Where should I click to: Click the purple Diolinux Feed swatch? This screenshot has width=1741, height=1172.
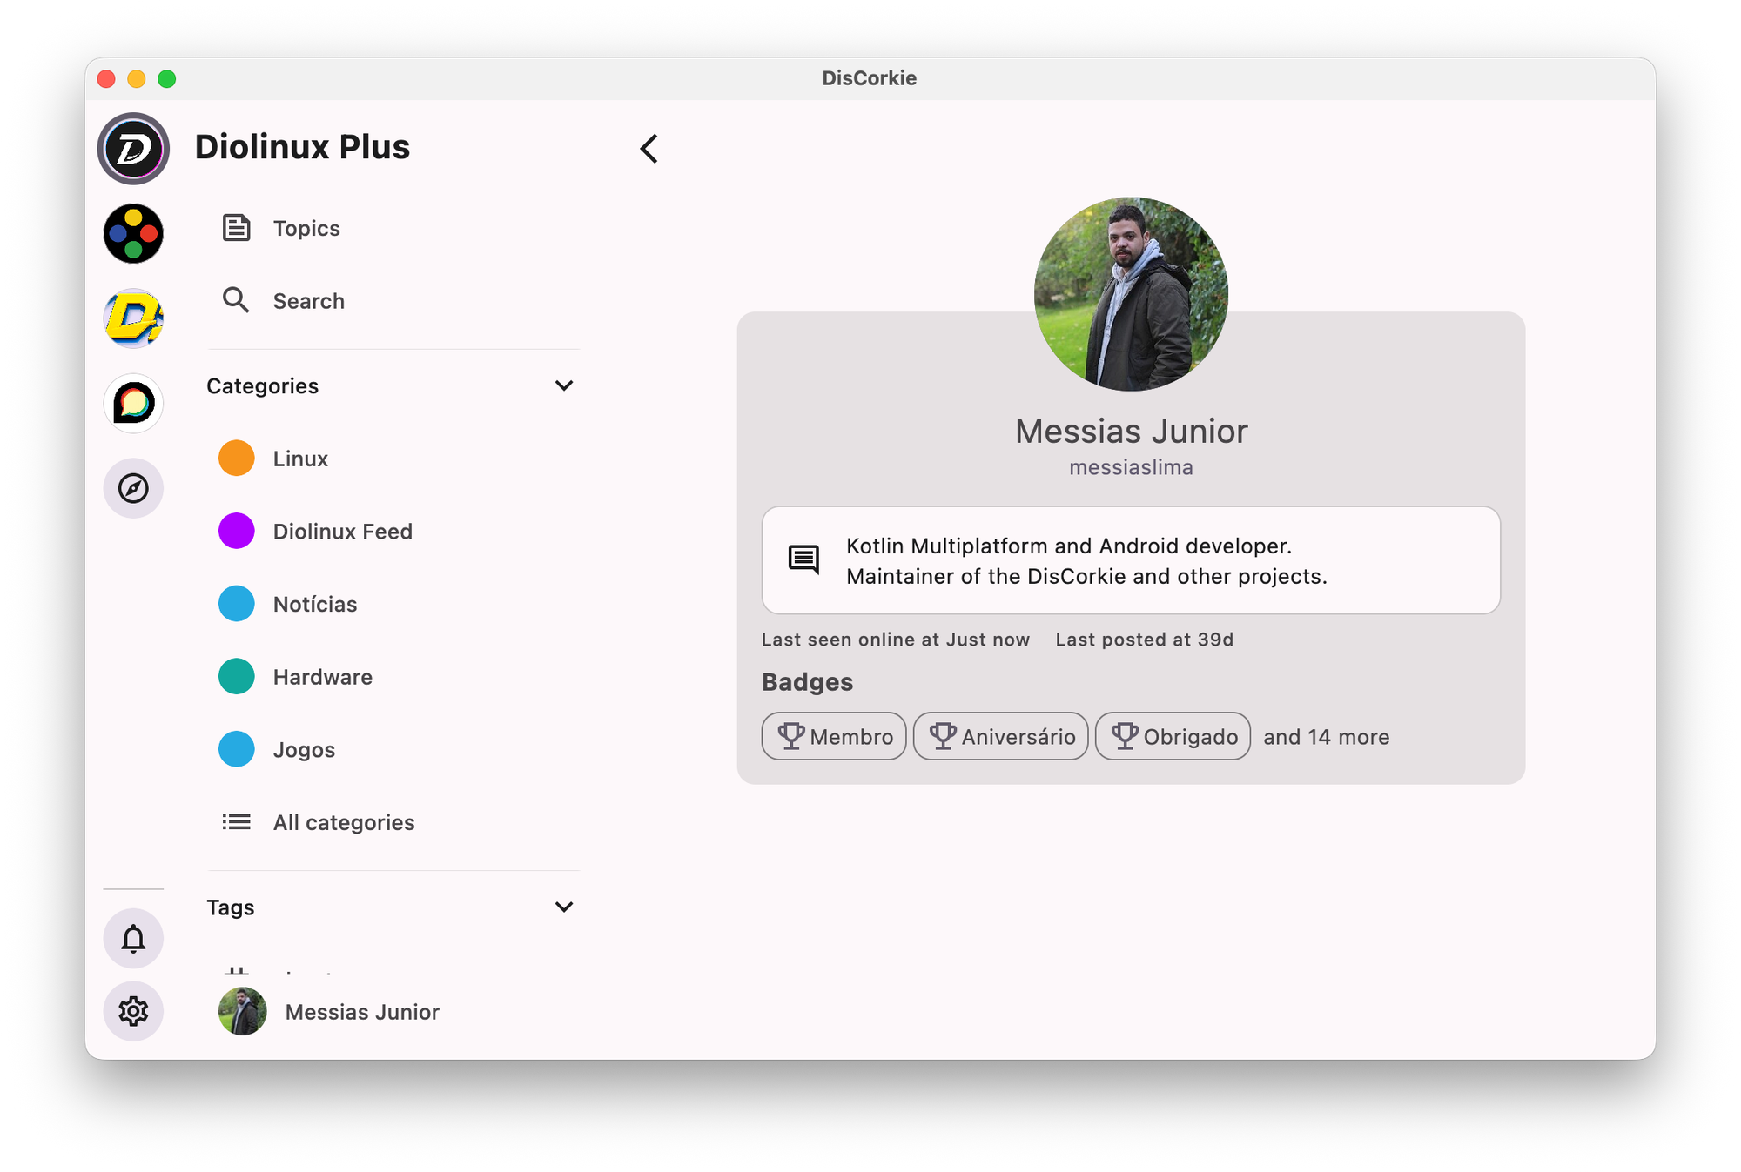237,531
